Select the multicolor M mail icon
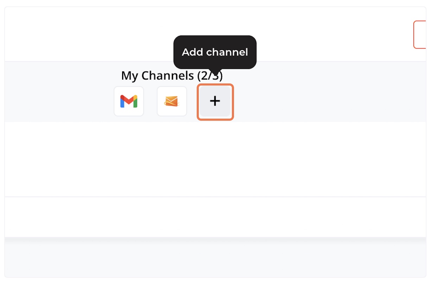 129,101
